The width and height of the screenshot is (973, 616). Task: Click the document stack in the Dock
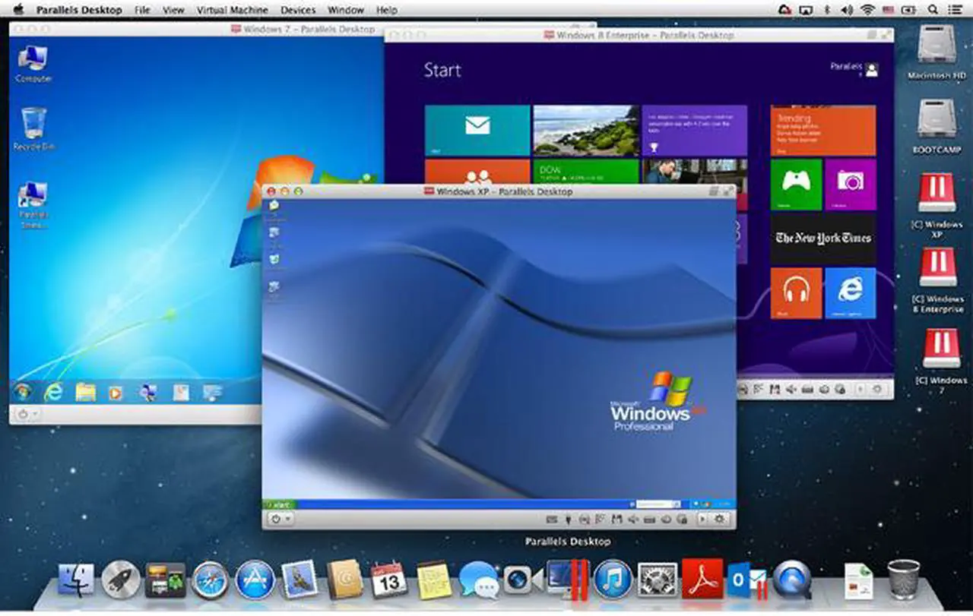pos(857,581)
